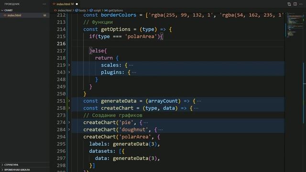
Task: Unfold generateData function at line 251
Action: click(x=69, y=101)
